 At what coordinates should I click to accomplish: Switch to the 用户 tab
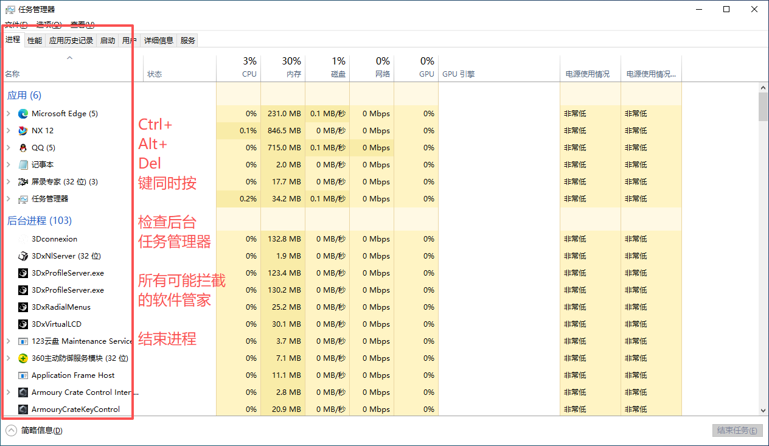[x=130, y=41]
